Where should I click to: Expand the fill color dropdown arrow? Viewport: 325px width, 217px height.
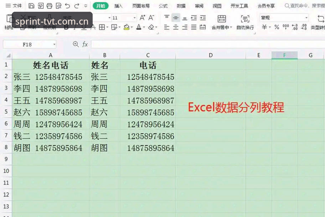(131, 27)
